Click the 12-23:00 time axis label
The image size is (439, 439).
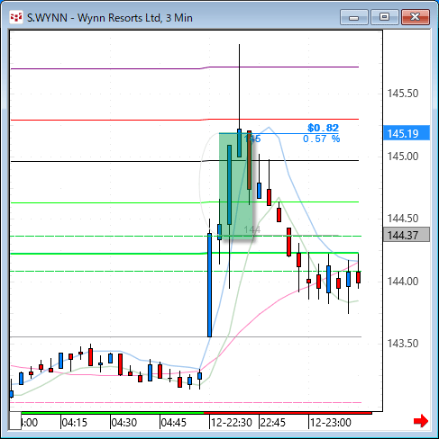pos(331,423)
